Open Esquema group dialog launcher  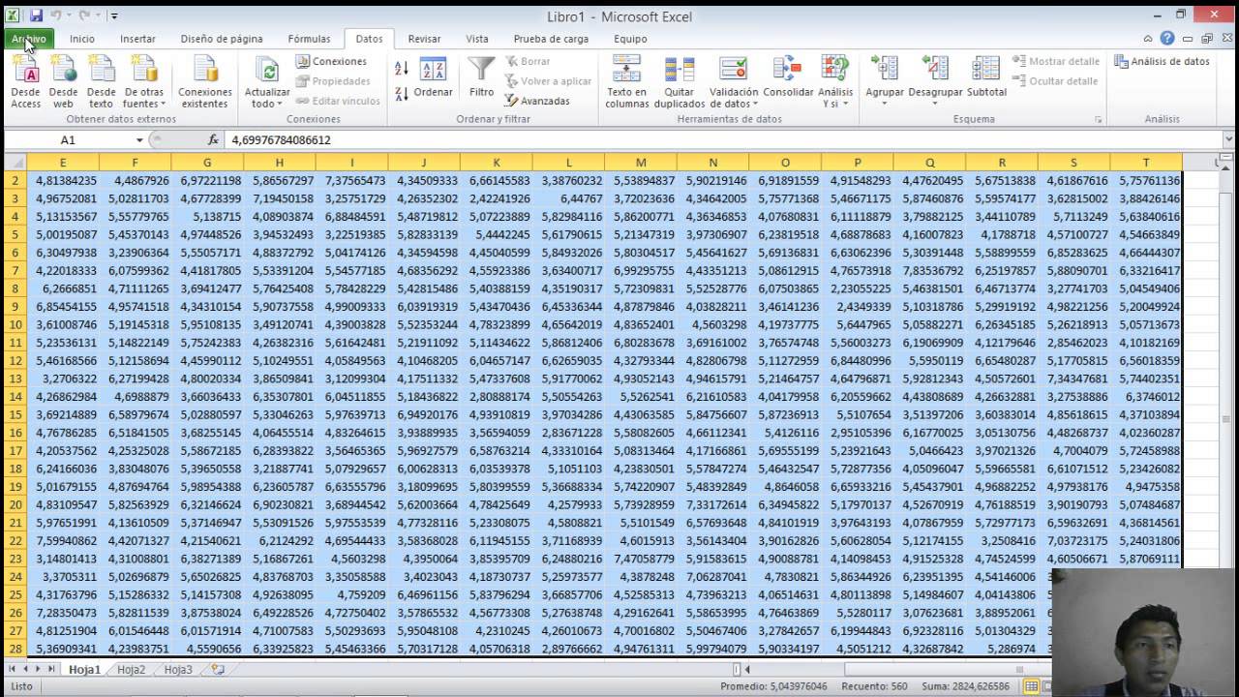1098,119
